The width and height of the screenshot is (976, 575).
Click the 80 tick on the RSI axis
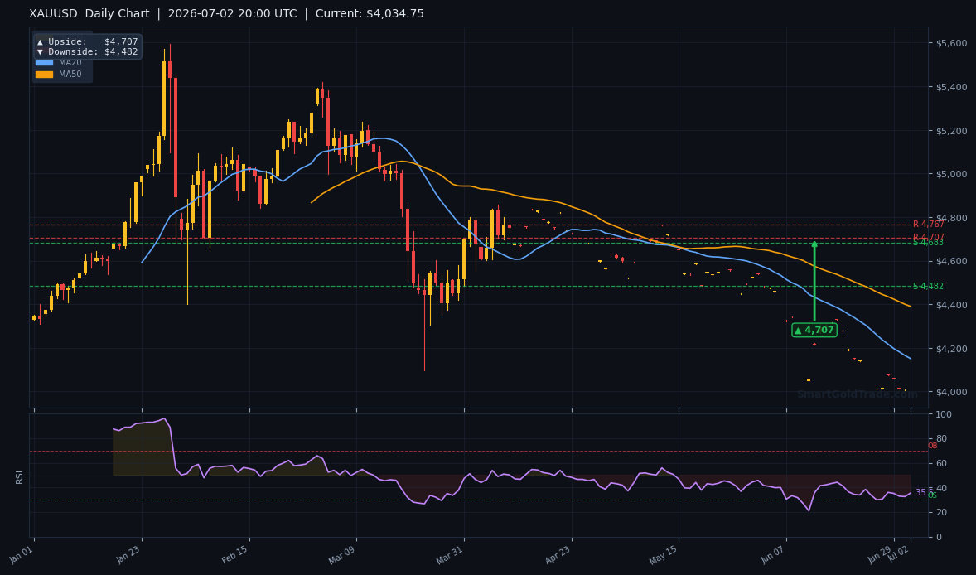[941, 439]
